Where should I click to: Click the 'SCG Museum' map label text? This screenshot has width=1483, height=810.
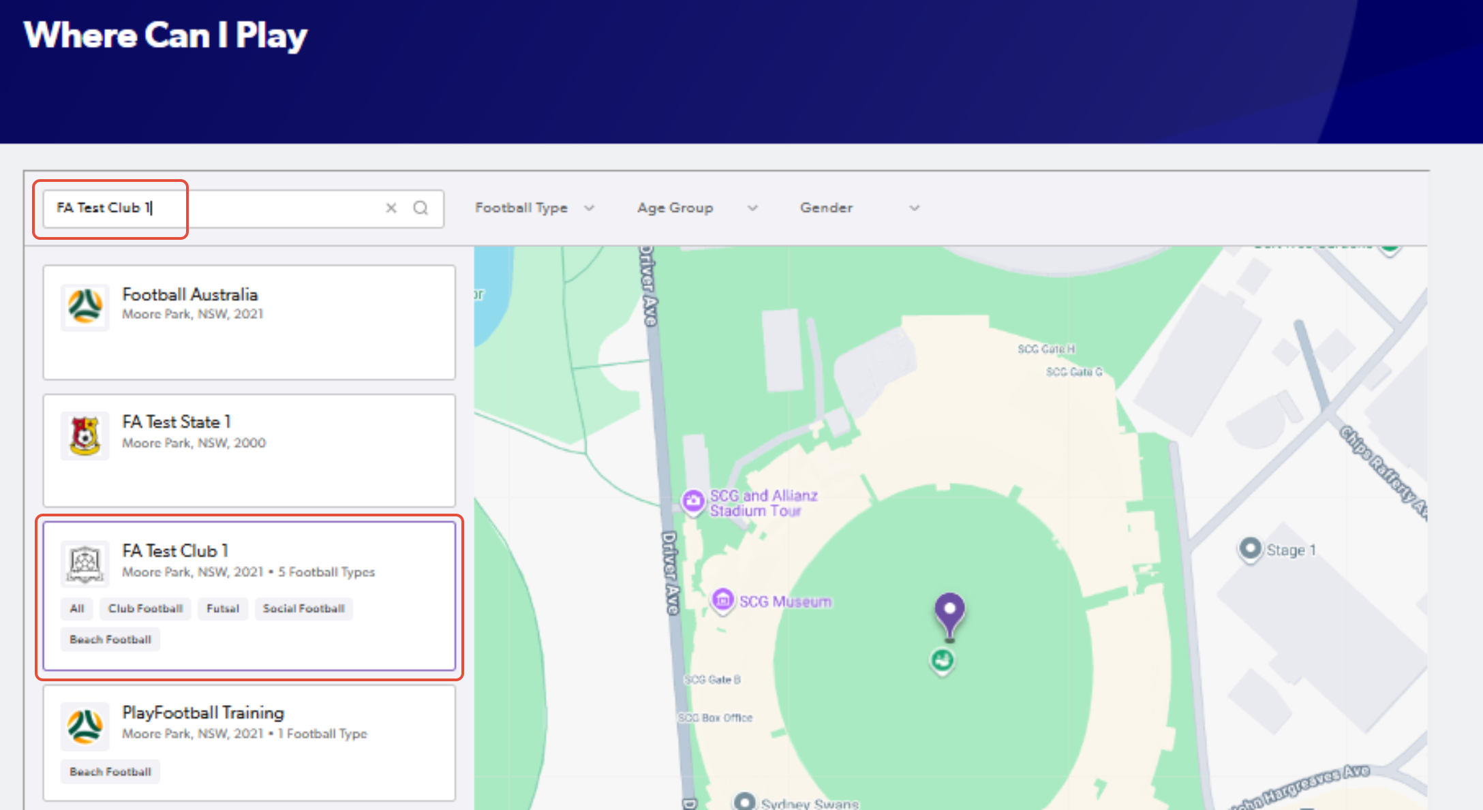coord(786,602)
